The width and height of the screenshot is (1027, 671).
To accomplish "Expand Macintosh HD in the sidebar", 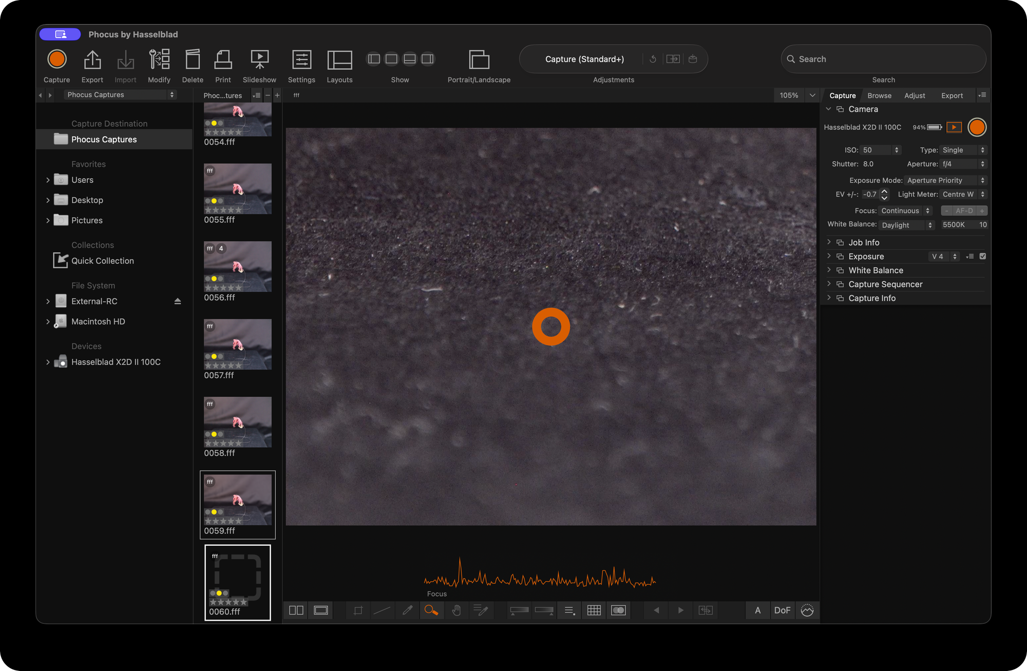I will click(x=48, y=321).
